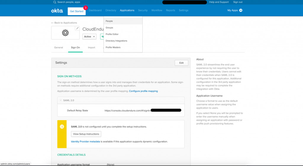Viewport: 303px width, 166px height.
Task: Open the Dashboard menu
Action: (x=95, y=10)
